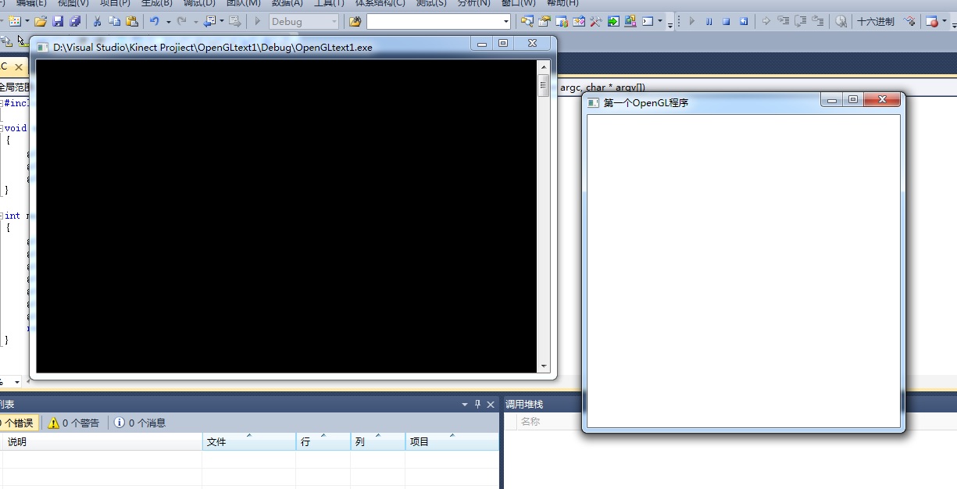Viewport: 957px width, 489px height.
Task: Click the show next statement arrow icon
Action: click(766, 21)
